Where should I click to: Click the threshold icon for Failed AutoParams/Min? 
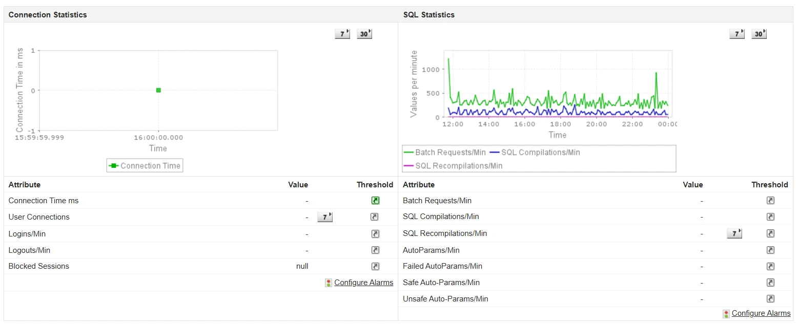(x=770, y=266)
